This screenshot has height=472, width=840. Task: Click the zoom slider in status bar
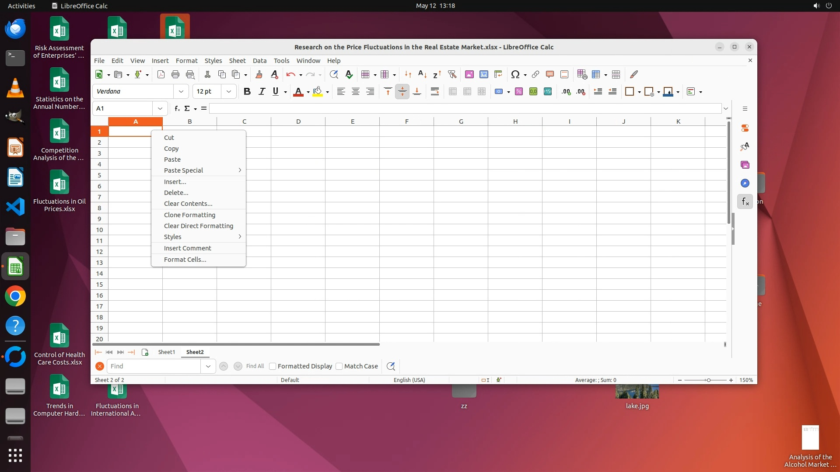708,380
